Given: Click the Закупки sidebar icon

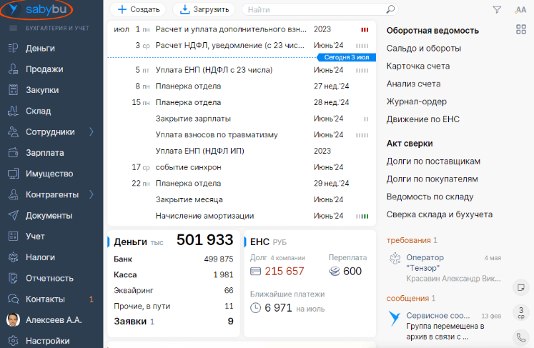Looking at the screenshot, I should coord(13,90).
